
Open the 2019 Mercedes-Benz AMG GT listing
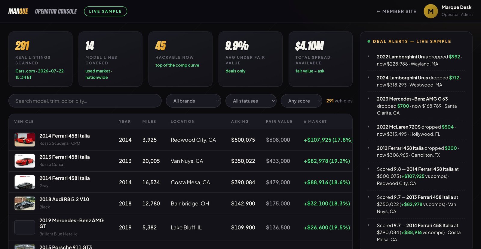coord(72,224)
